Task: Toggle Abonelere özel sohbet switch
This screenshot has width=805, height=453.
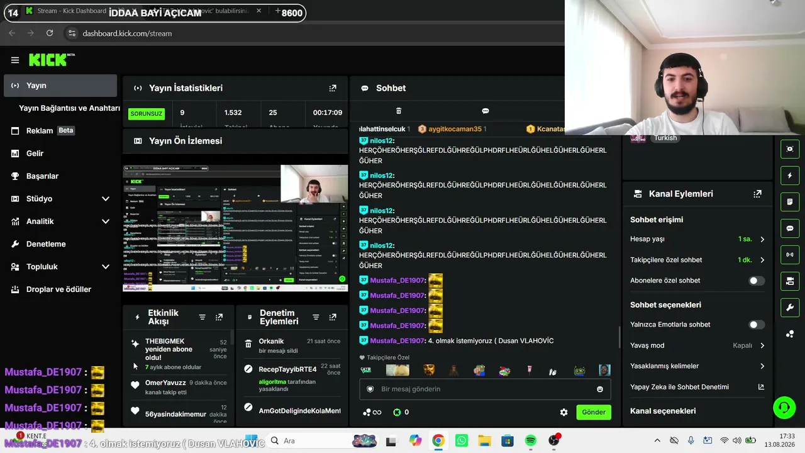Action: pos(757,281)
